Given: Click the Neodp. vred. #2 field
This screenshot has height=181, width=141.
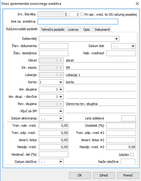Looking at the screenshot, I should pos(121,147).
